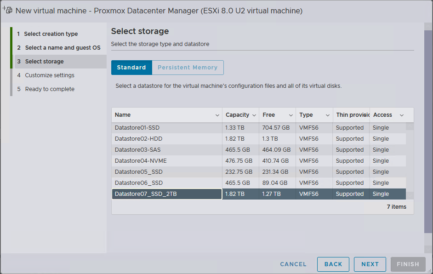Click the datastore table vertical scrollbar
The height and width of the screenshot is (274, 433).
[x=410, y=156]
